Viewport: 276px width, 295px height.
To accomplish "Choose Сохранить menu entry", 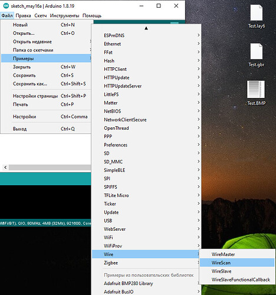I will 46,76.
